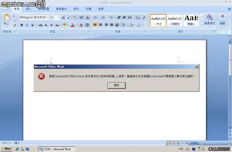Toggle Show paragraph marks
The width and height of the screenshot is (232, 152).
[144, 18]
